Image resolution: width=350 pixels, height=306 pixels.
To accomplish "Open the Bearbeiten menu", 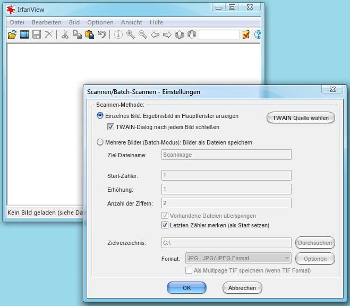I will [x=47, y=22].
